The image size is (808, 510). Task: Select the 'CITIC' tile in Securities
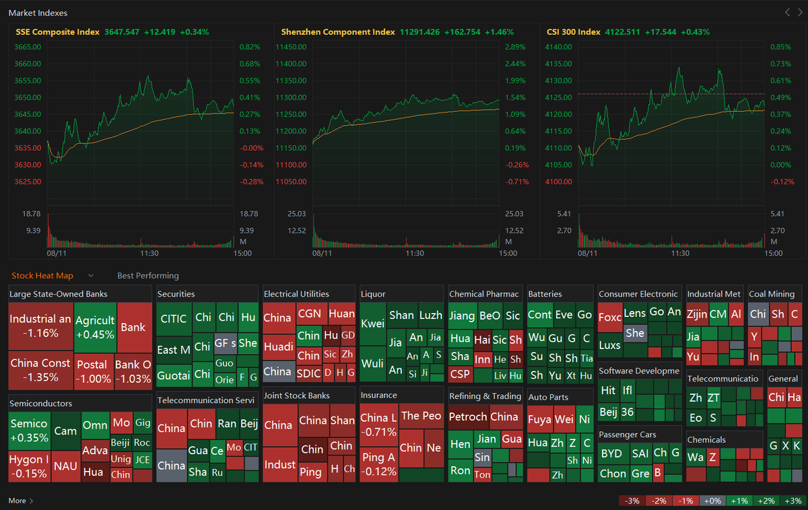point(174,319)
